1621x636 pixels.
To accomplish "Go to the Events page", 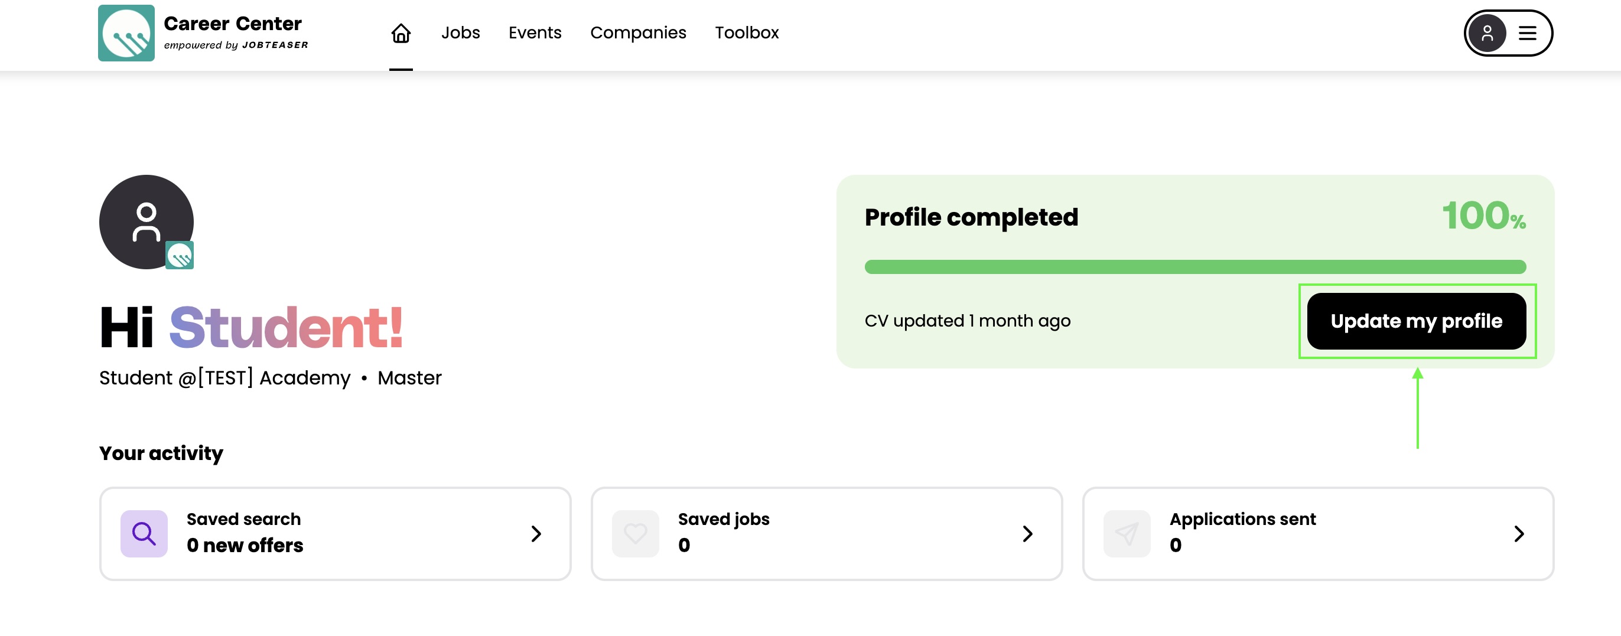I will 535,32.
